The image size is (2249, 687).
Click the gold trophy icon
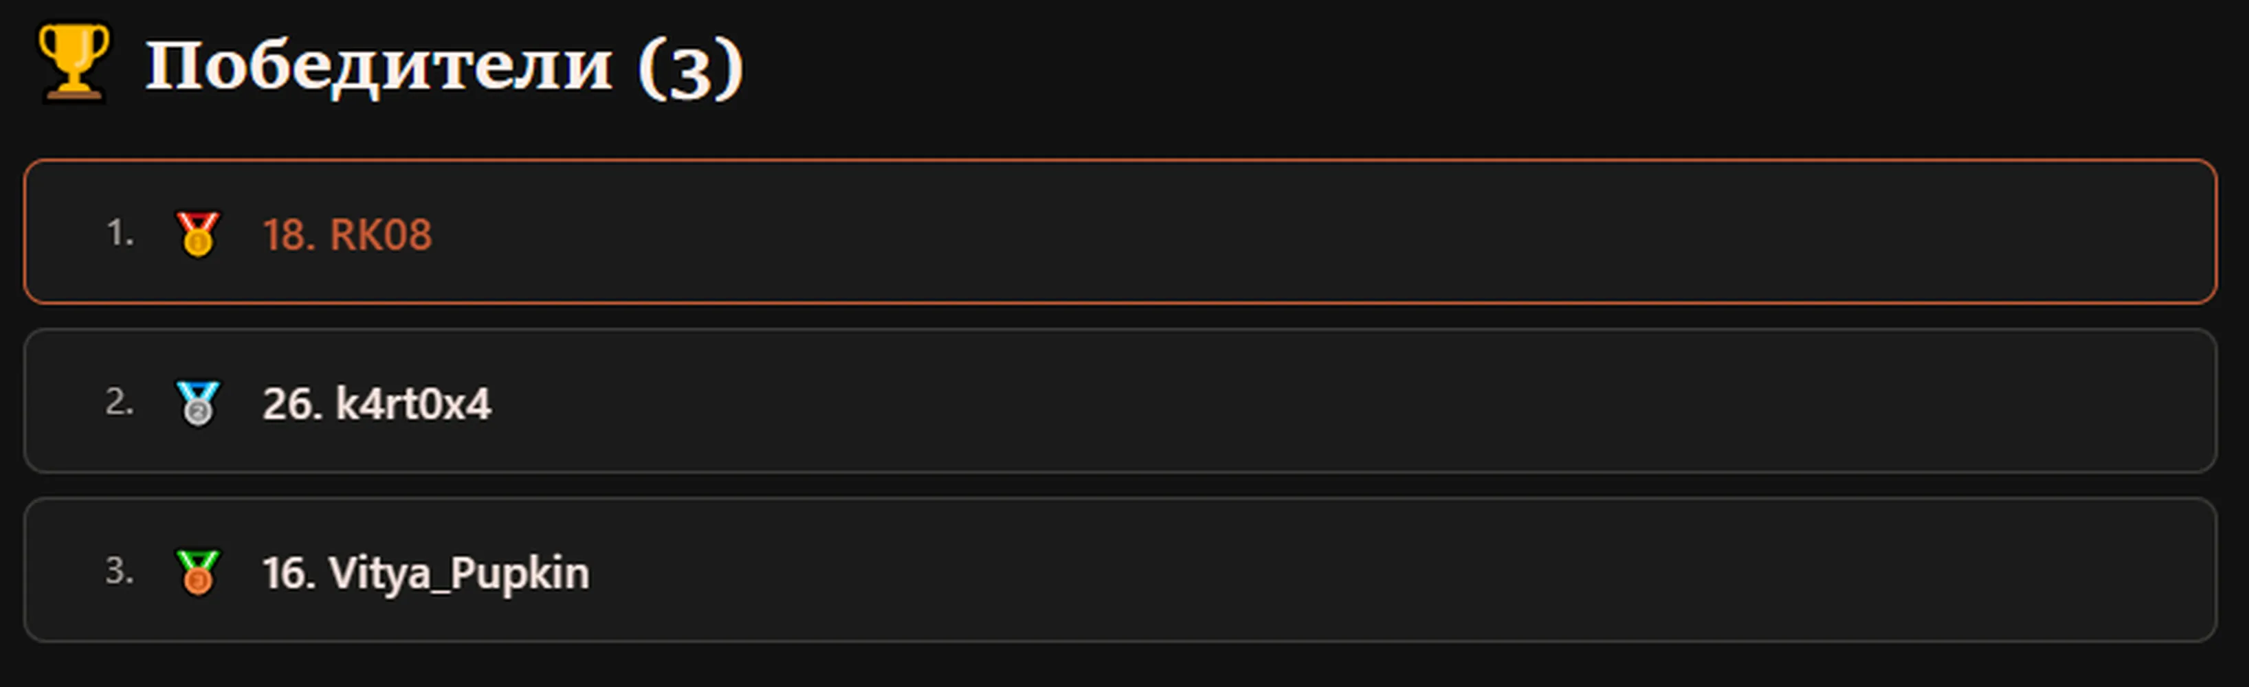(74, 61)
